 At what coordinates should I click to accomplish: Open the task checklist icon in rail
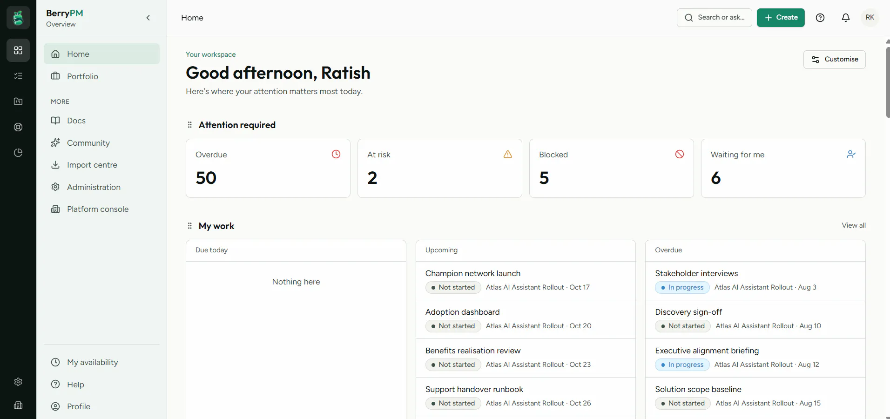(18, 76)
